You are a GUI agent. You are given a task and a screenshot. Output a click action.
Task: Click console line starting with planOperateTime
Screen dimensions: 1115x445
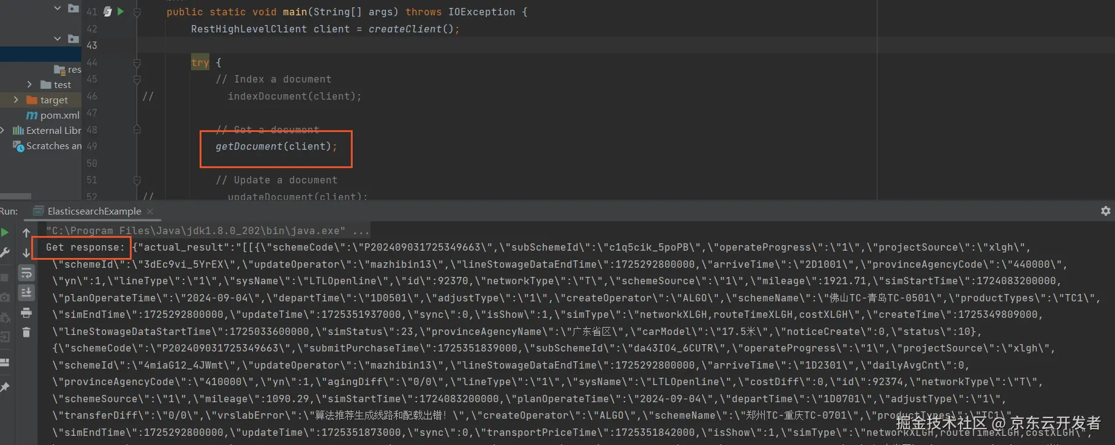point(576,298)
